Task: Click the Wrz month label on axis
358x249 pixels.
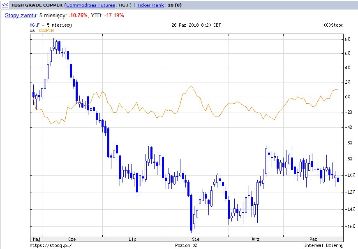Action: [x=256, y=239]
